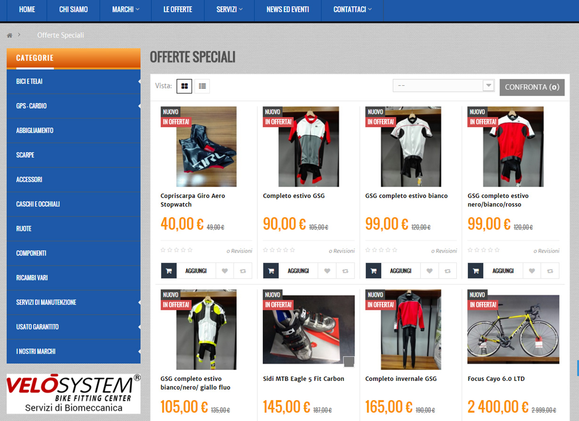This screenshot has width=579, height=421.
Task: Rate GSG nero/bianco/rosso with stars
Action: pos(484,250)
